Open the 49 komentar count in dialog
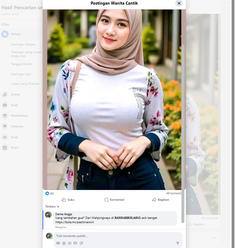This screenshot has height=248, width=235. click(174, 193)
